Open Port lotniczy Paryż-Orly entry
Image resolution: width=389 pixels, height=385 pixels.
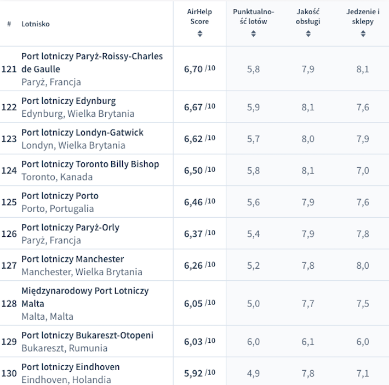(x=70, y=228)
